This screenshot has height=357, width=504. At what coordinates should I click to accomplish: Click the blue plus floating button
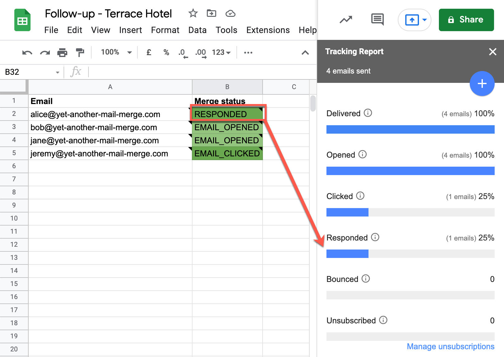(x=482, y=83)
